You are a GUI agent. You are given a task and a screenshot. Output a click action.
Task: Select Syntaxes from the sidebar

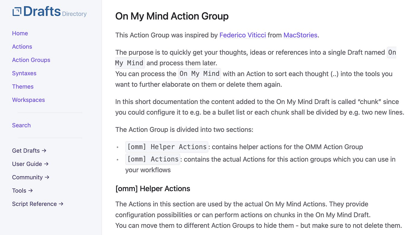(24, 73)
